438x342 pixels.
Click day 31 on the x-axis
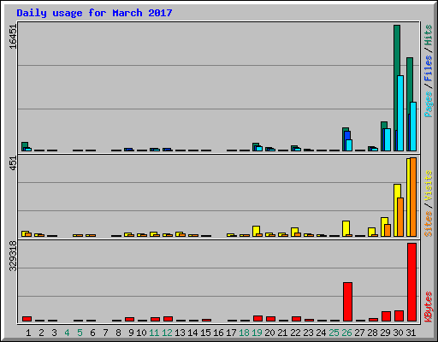411,333
